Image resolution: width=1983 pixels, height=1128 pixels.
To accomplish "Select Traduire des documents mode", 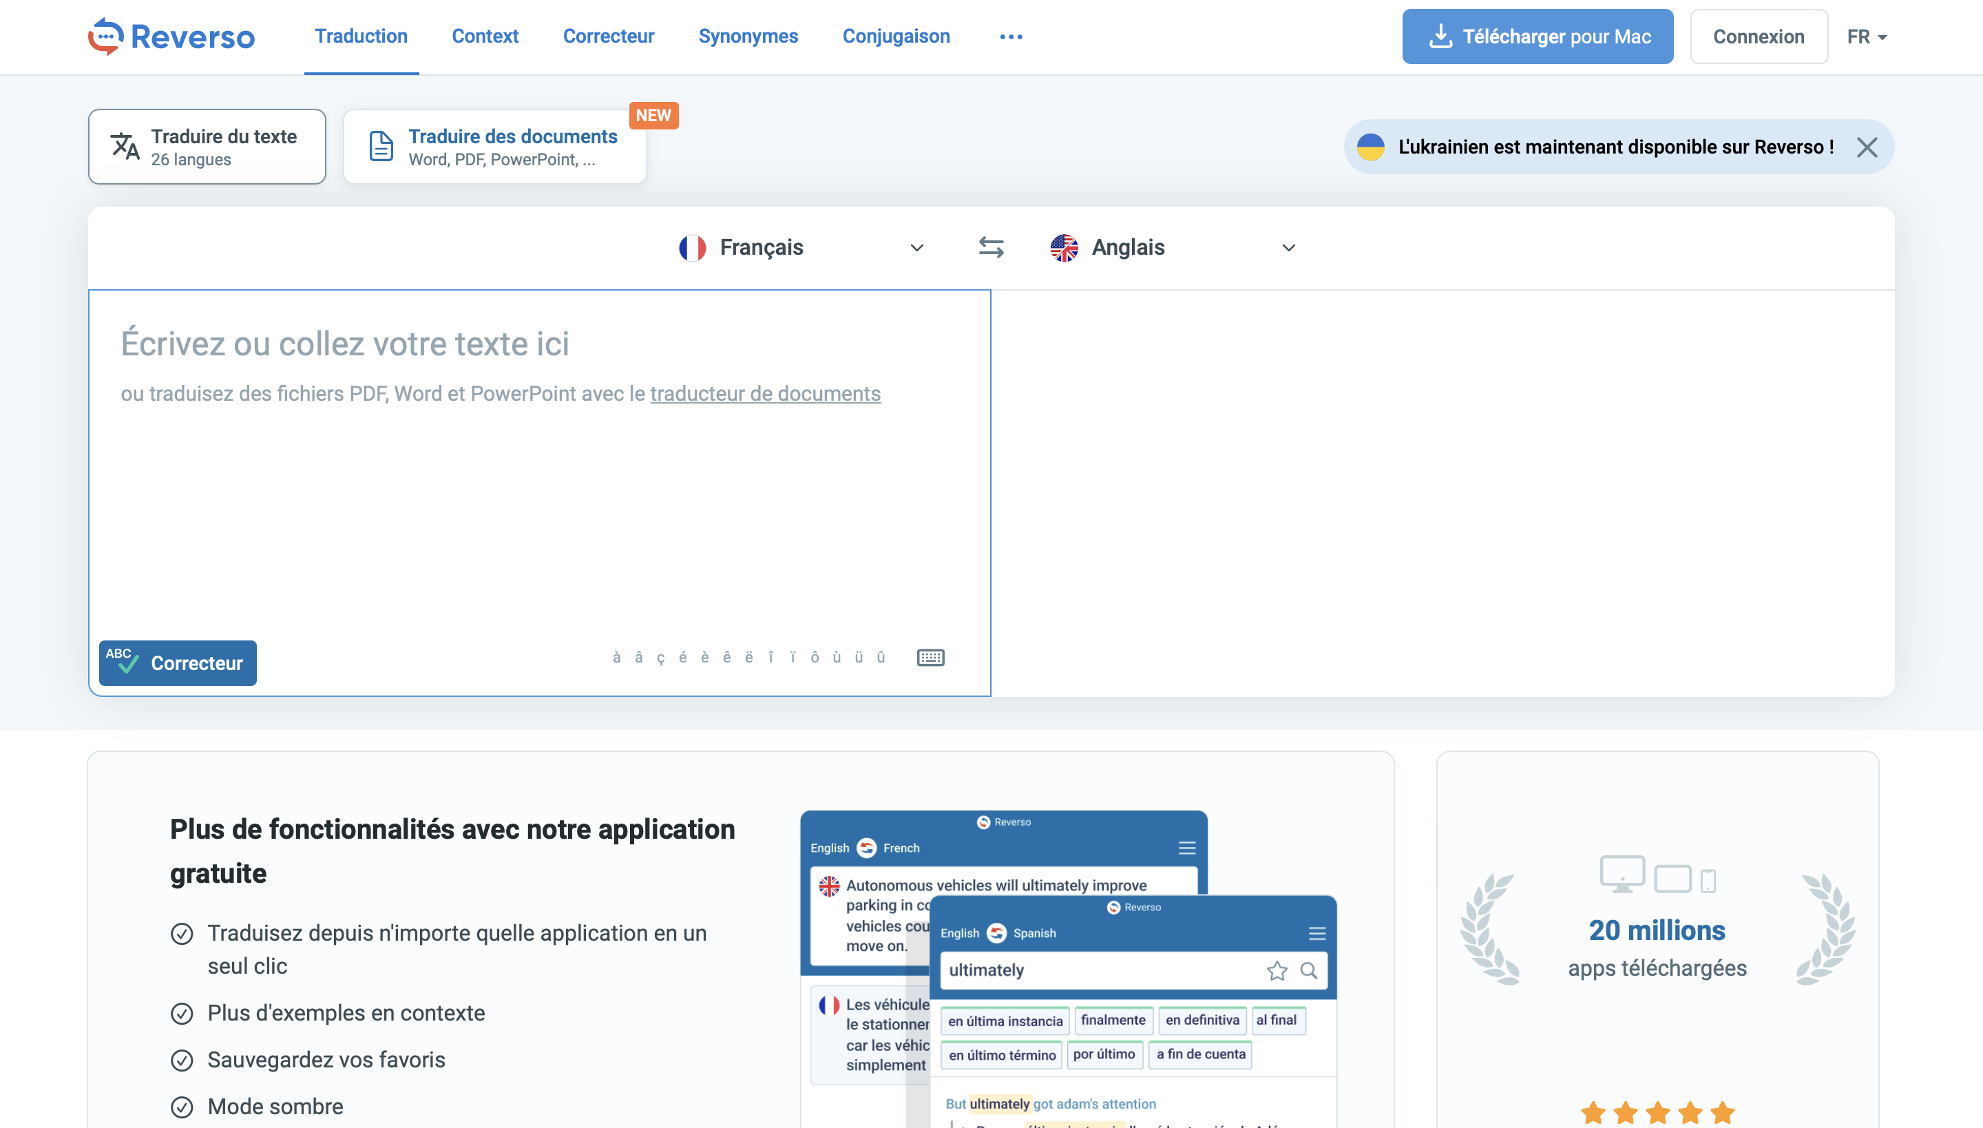I will click(494, 147).
